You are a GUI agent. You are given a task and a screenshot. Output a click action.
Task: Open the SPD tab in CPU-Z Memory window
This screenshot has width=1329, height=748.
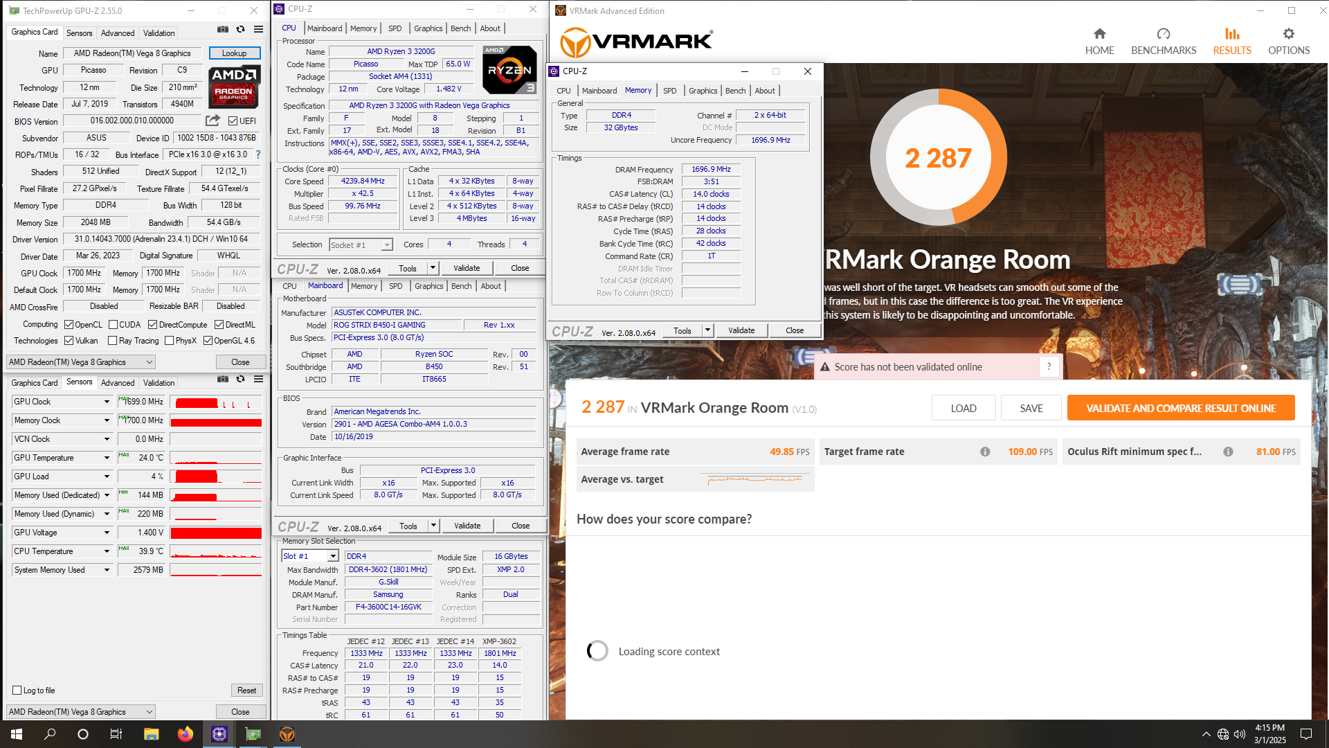pyautogui.click(x=669, y=91)
